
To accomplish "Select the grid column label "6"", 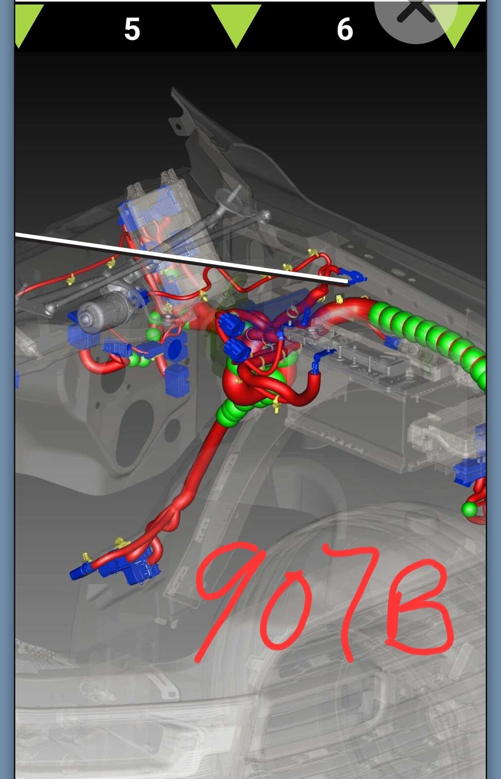I will (x=345, y=29).
